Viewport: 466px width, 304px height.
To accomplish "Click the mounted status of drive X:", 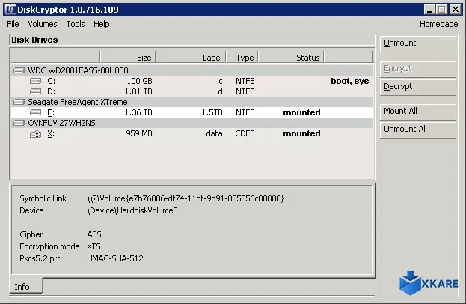I will (x=301, y=133).
